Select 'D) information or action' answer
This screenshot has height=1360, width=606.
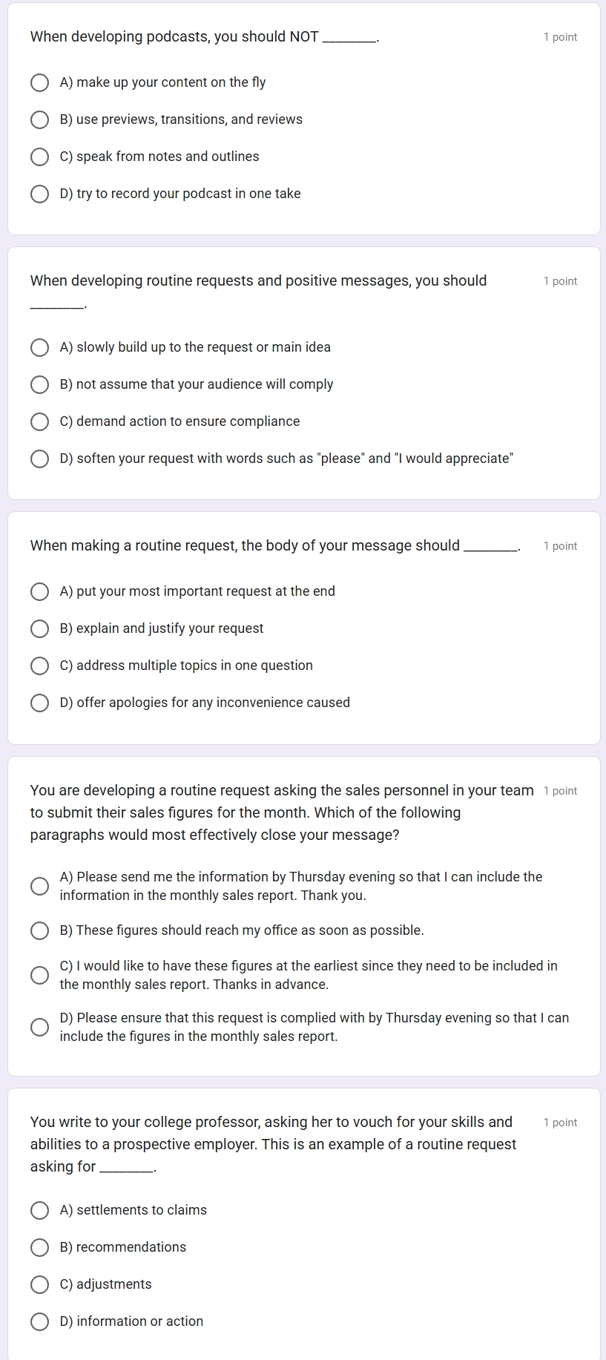(x=39, y=1321)
